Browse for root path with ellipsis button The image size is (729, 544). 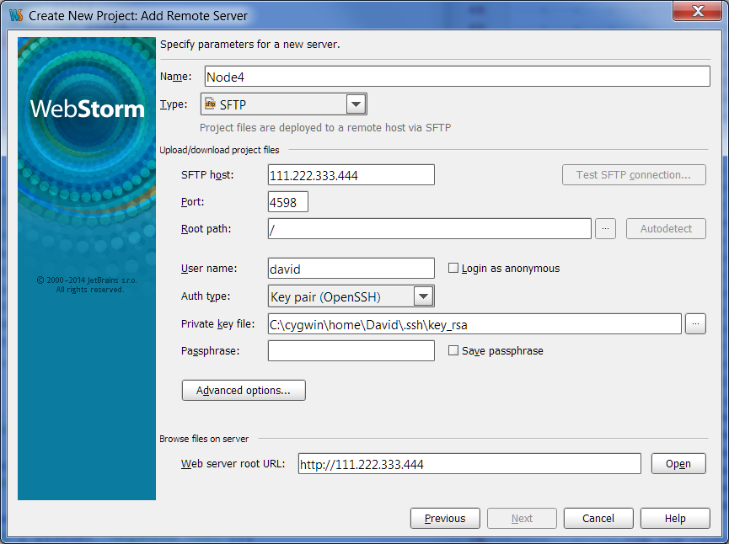coord(605,228)
